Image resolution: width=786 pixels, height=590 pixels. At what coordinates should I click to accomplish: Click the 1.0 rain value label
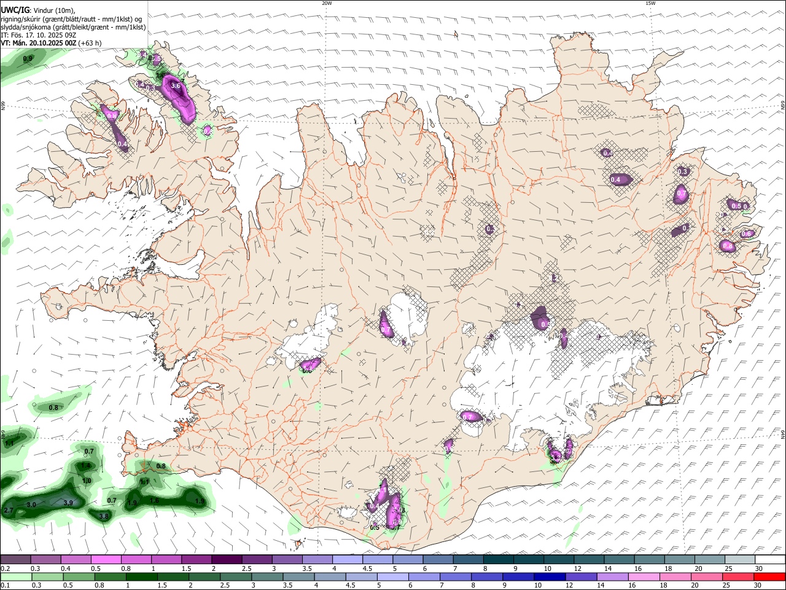[x=87, y=481]
